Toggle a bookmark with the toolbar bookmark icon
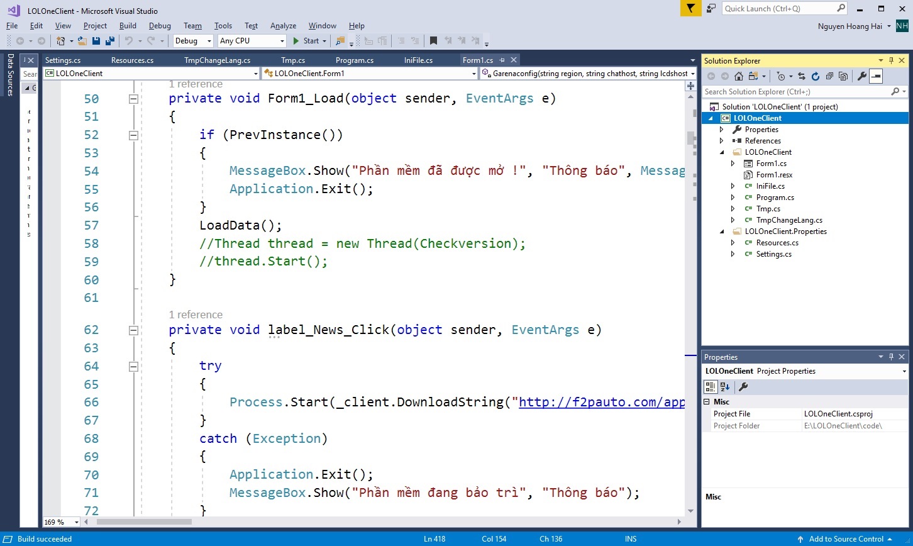This screenshot has width=913, height=546. (x=433, y=41)
